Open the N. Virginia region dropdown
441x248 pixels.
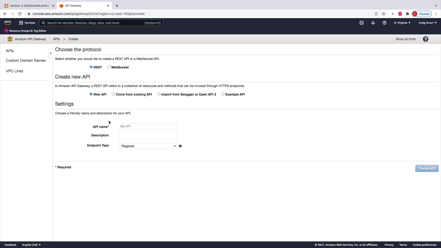[402, 23]
